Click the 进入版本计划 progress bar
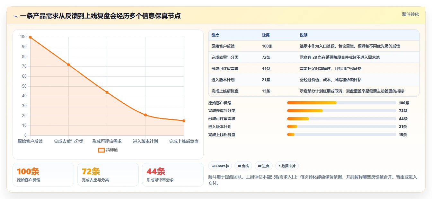The height and width of the screenshot is (199, 432). point(341,127)
